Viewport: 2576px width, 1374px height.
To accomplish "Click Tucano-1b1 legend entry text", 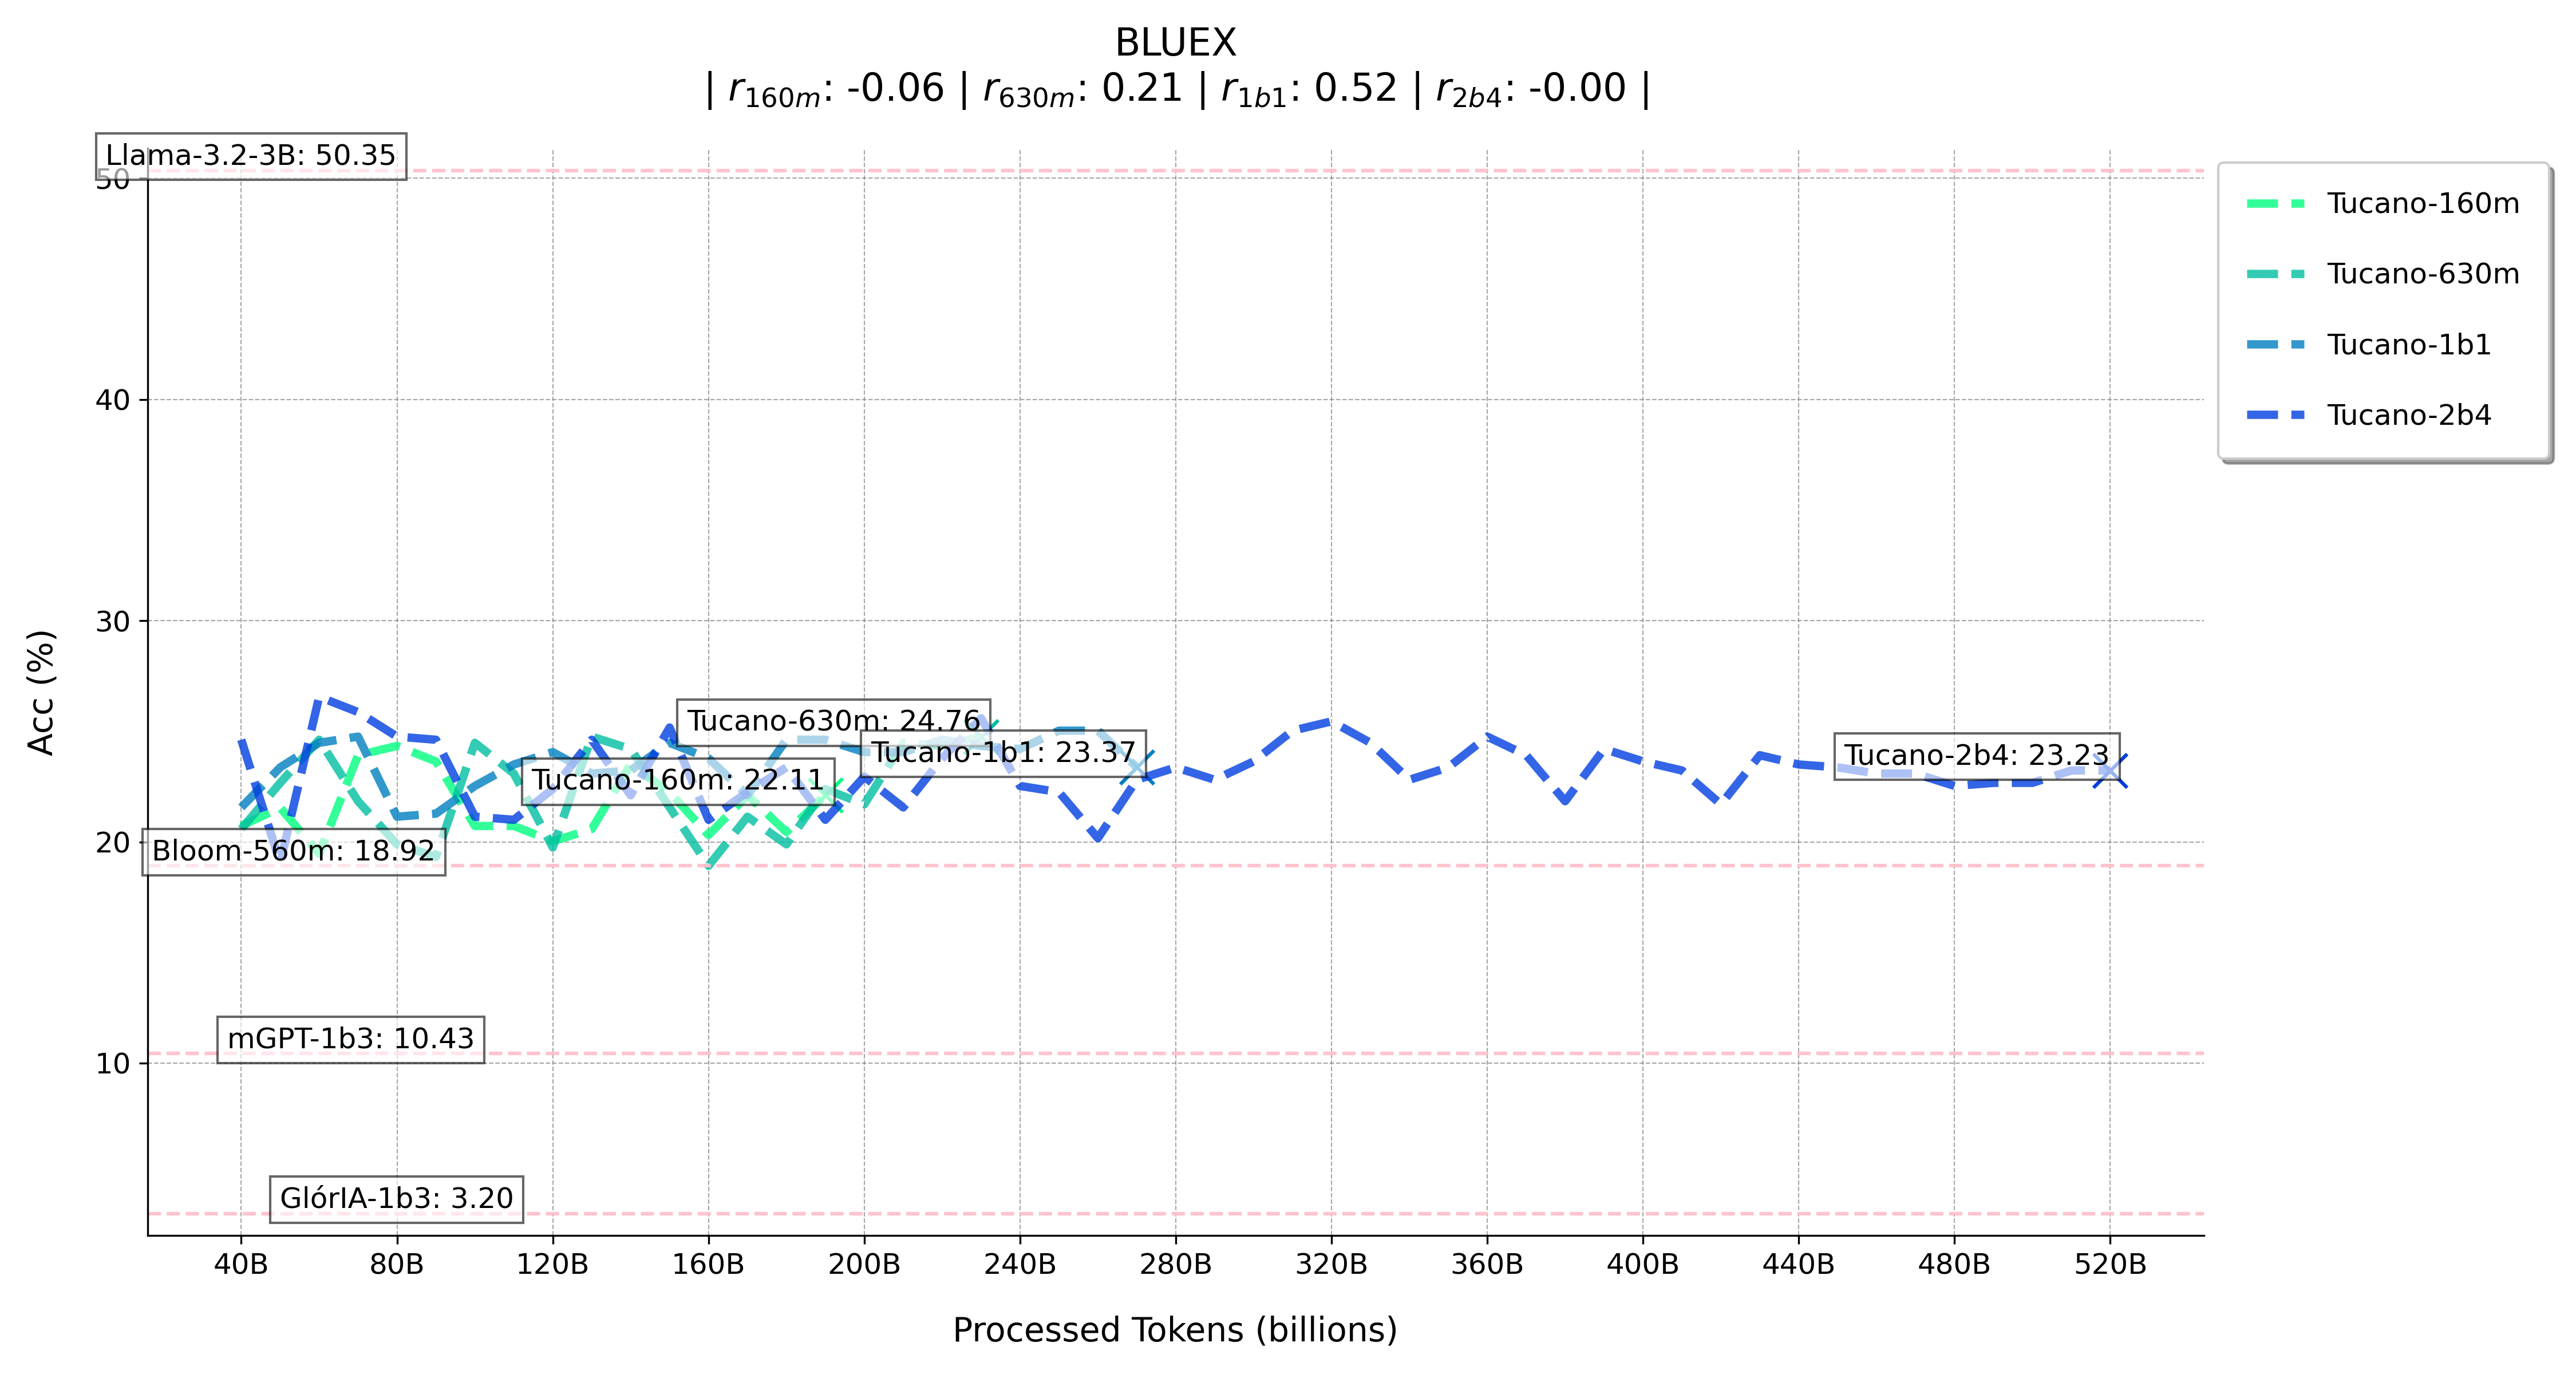I will click(x=2409, y=345).
